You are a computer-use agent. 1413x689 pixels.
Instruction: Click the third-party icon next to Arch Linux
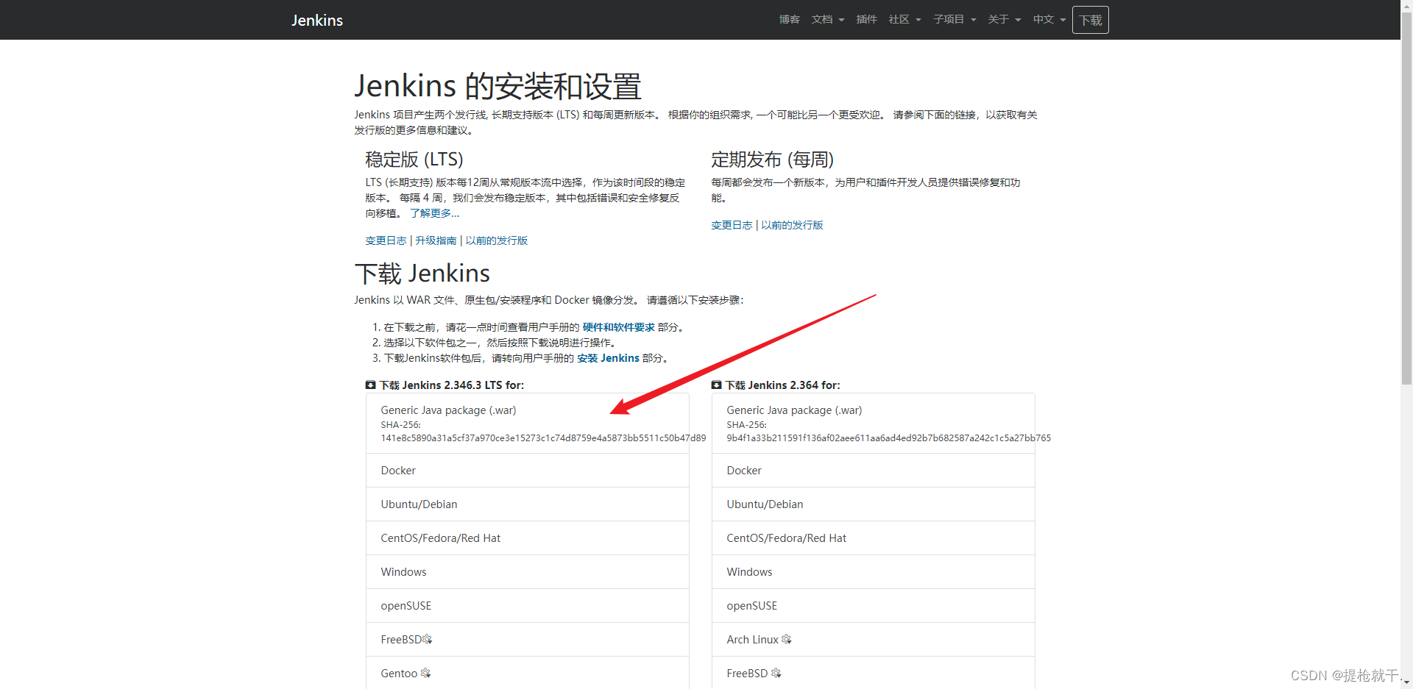tap(787, 640)
